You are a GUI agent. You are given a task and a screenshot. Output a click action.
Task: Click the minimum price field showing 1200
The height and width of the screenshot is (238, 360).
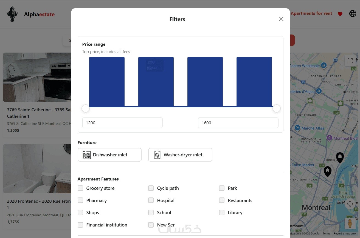click(122, 123)
